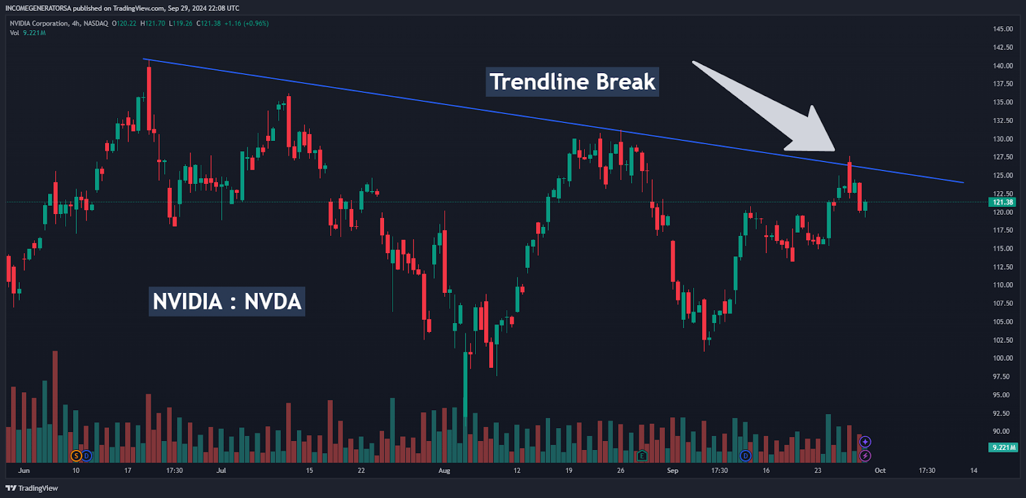
Task: Click the purple star icon near the latest bar
Action: 865,442
